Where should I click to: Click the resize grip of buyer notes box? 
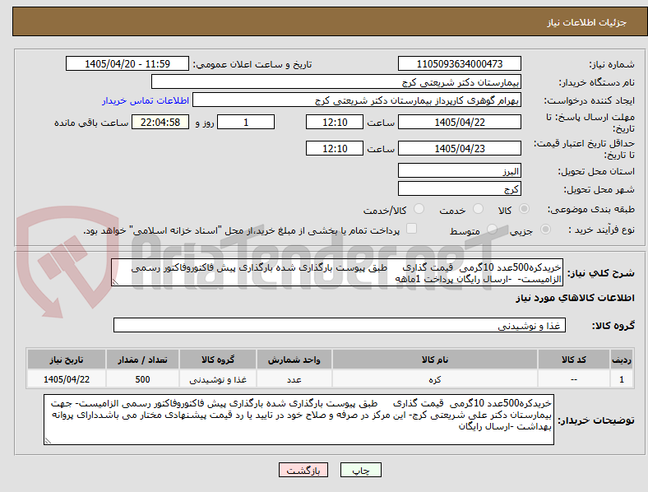click(x=48, y=441)
